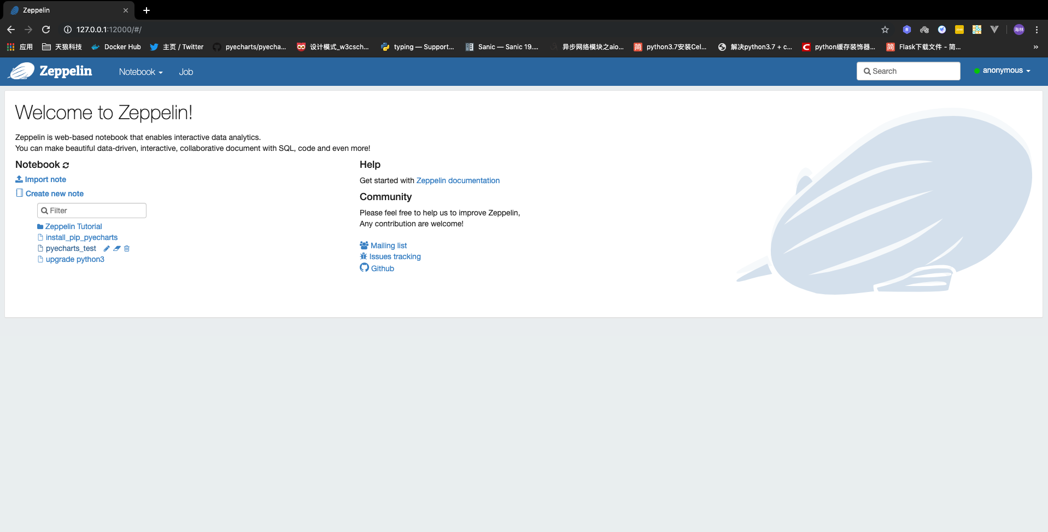Refresh the Notebook list with reload icon
Screen dimensions: 1048x532
point(66,165)
